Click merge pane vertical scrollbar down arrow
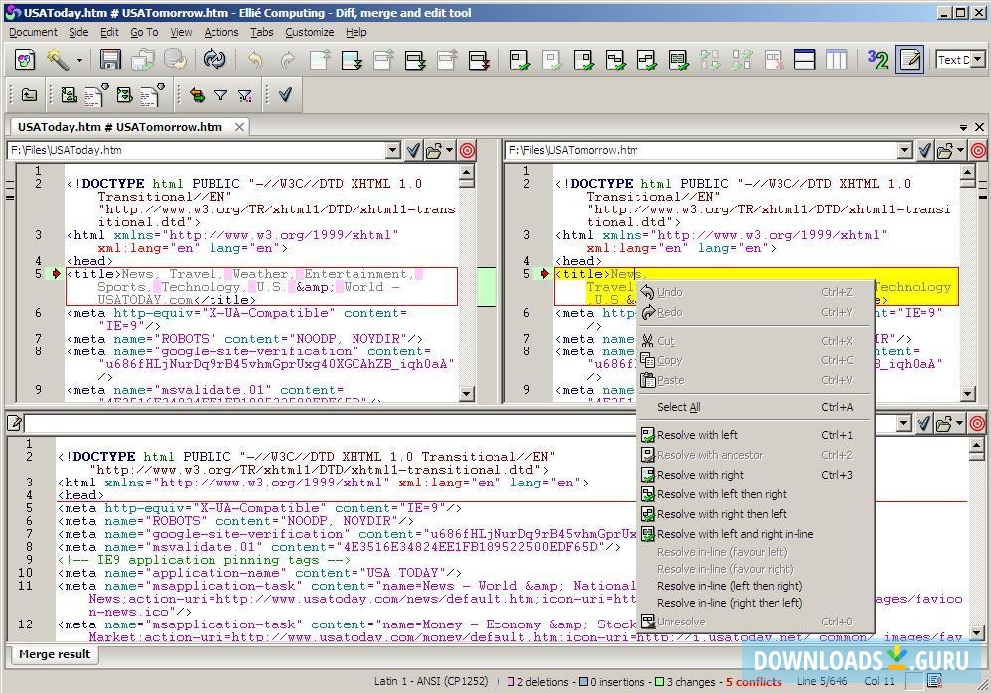Viewport: 991px width, 693px height. click(x=976, y=632)
